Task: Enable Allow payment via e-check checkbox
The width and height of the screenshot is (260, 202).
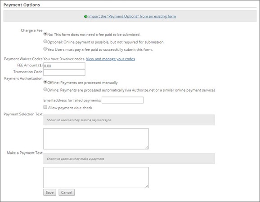Action: pos(45,107)
